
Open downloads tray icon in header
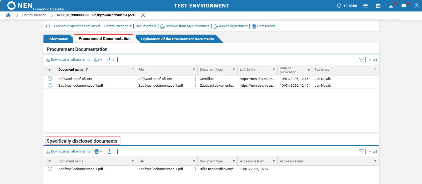(391, 6)
